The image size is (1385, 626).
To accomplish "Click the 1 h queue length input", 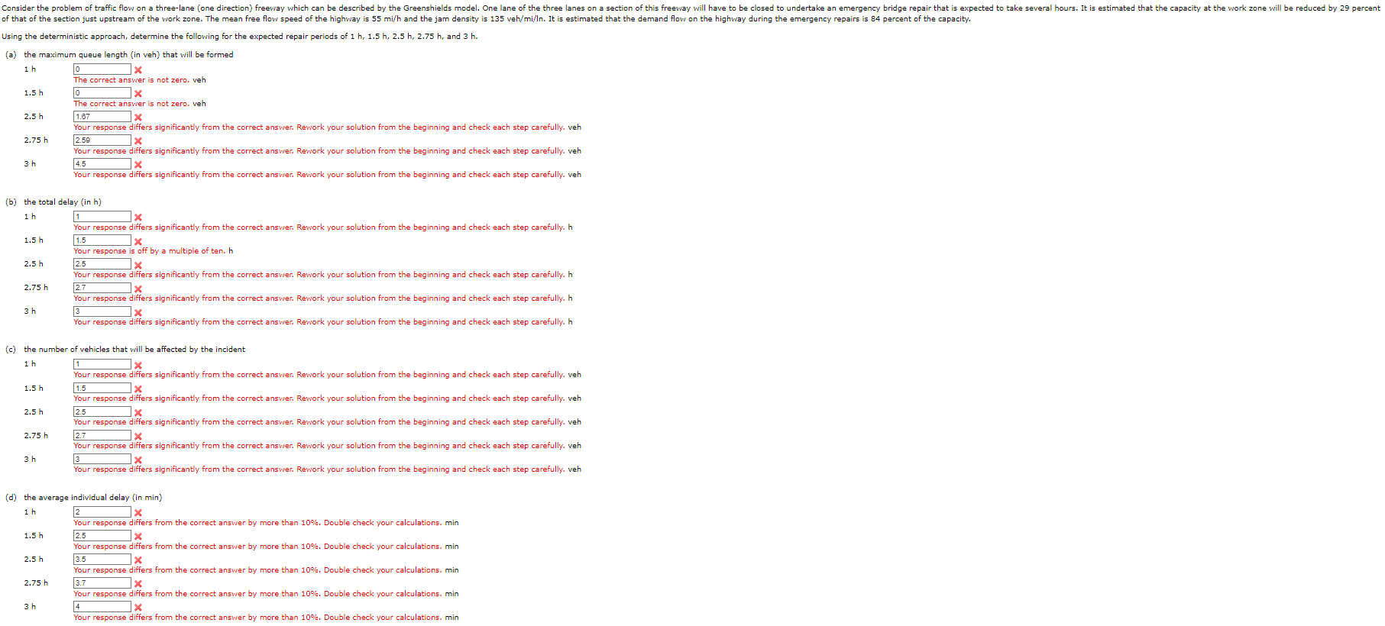I will click(x=102, y=69).
